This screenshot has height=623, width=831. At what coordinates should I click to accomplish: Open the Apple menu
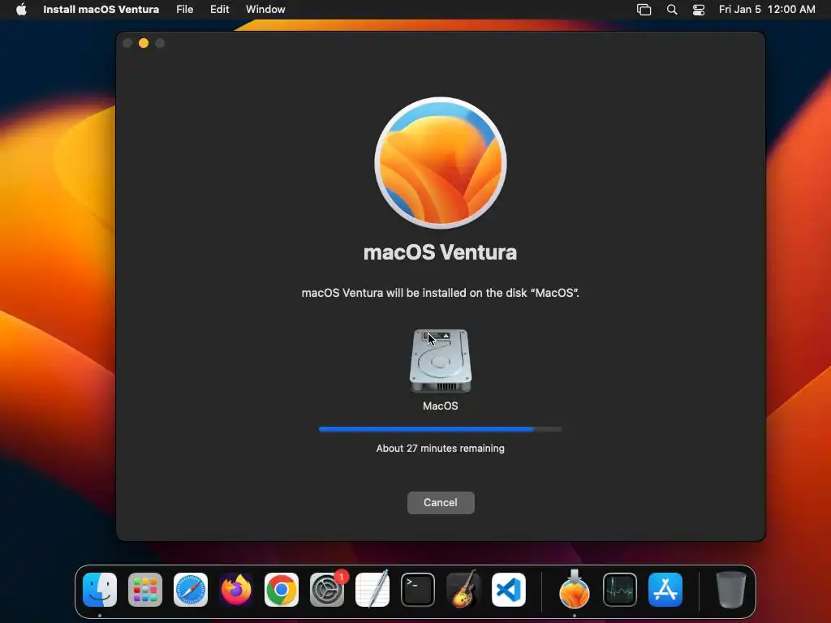(x=21, y=9)
